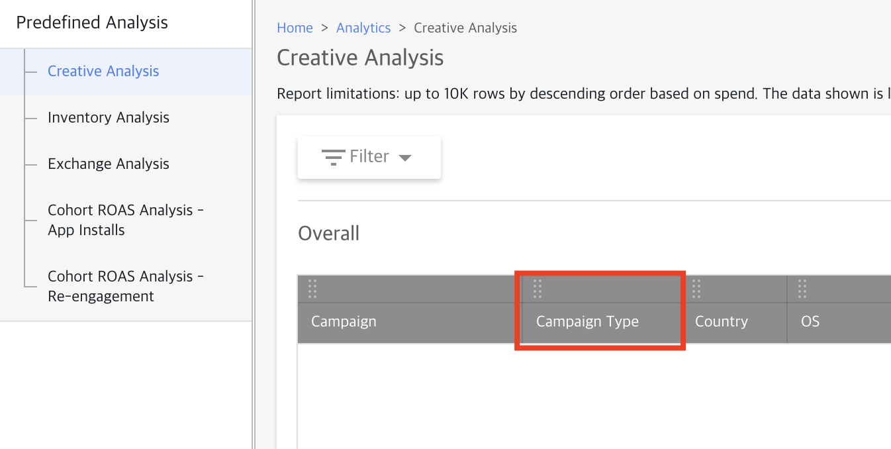Go to Analytics breadcrumb link
This screenshot has height=449, width=891.
coord(363,28)
